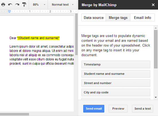
Task: Open the Normal text style dropdown
Action: (x=63, y=5)
